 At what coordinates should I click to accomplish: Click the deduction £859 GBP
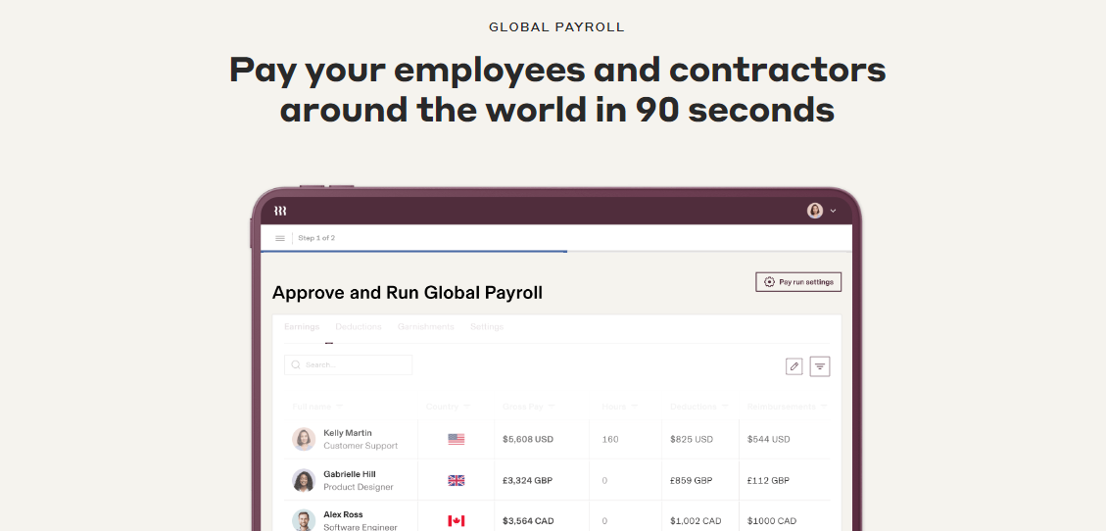click(692, 480)
